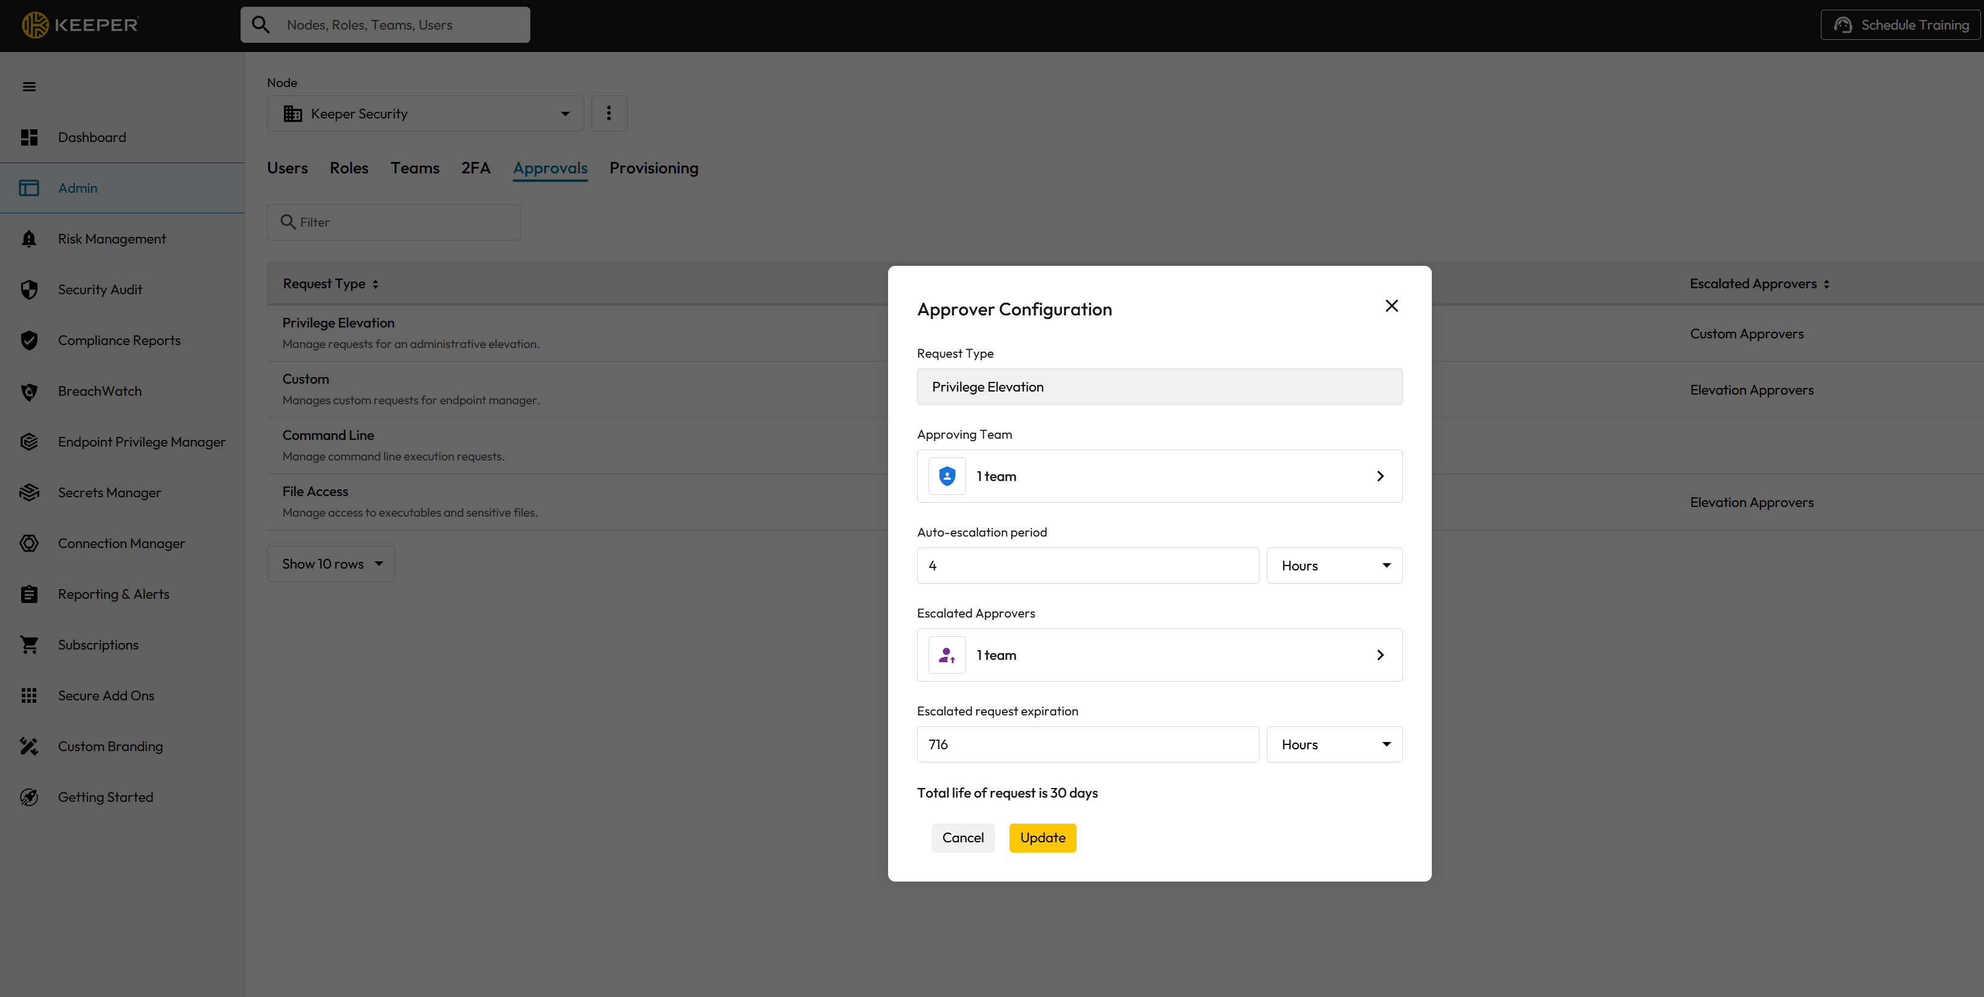Open Keeper Security node dropdown
This screenshot has height=997, width=1984.
pyautogui.click(x=425, y=113)
